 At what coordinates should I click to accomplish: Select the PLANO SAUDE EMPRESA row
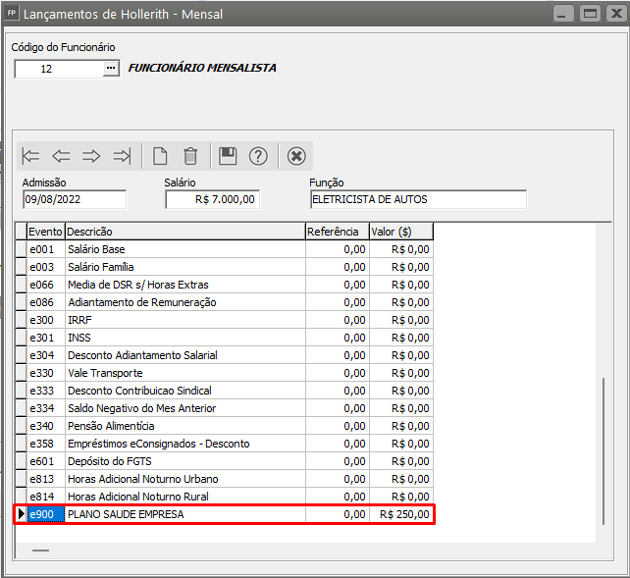click(184, 514)
